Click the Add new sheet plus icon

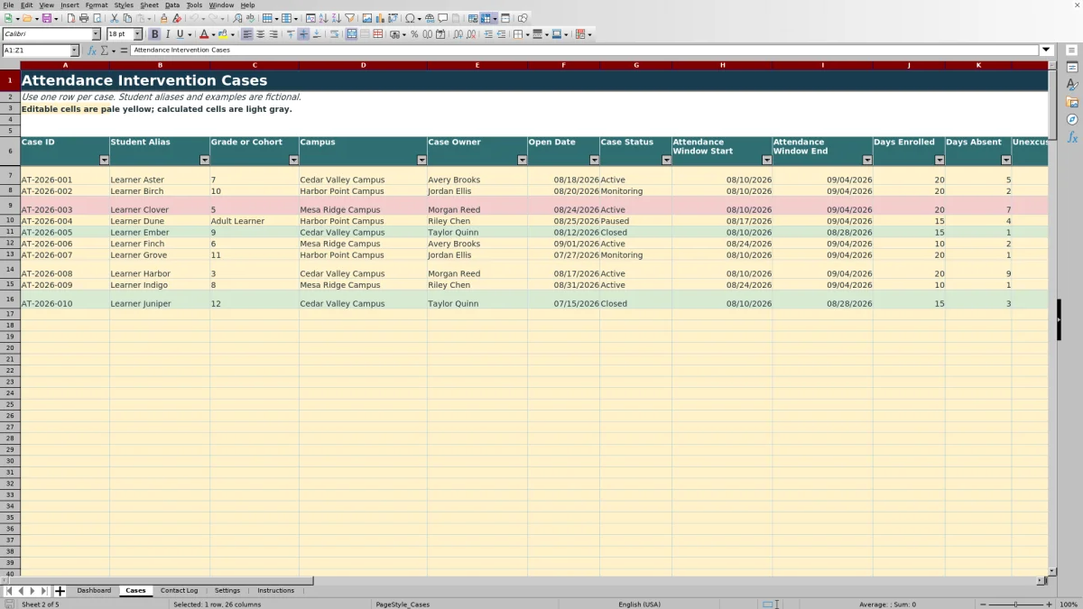60,591
